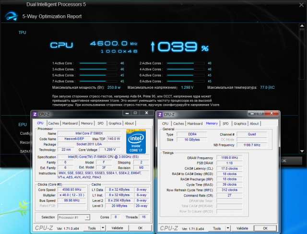Click the 250.8 w maximum power value
This screenshot has height=234, width=307.
pyautogui.click(x=114, y=87)
